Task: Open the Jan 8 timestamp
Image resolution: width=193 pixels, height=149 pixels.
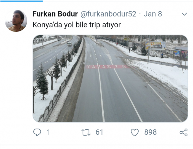Action: pos(153,14)
